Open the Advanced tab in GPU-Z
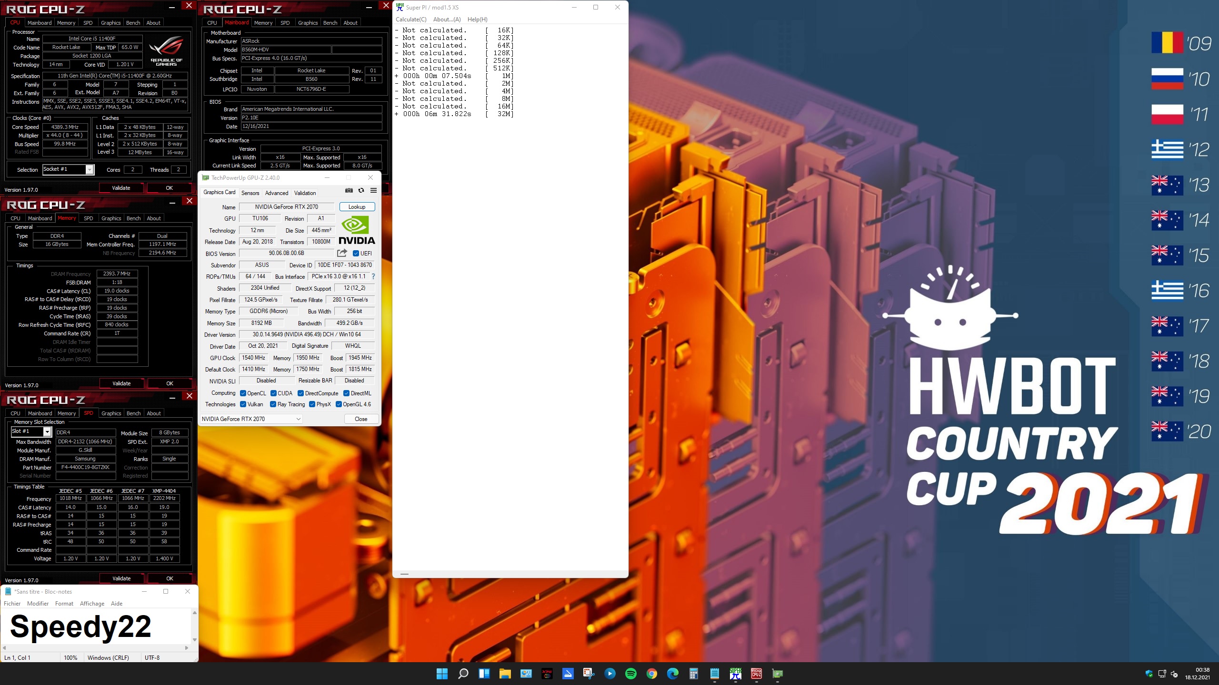Viewport: 1219px width, 685px height. [x=277, y=193]
